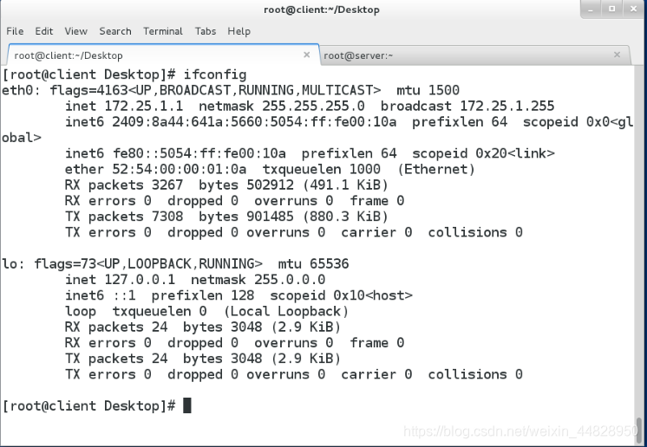Viewport: 647px width, 447px height.
Task: Click netmask 255.255.255.0 value
Action: pyautogui.click(x=313, y=106)
